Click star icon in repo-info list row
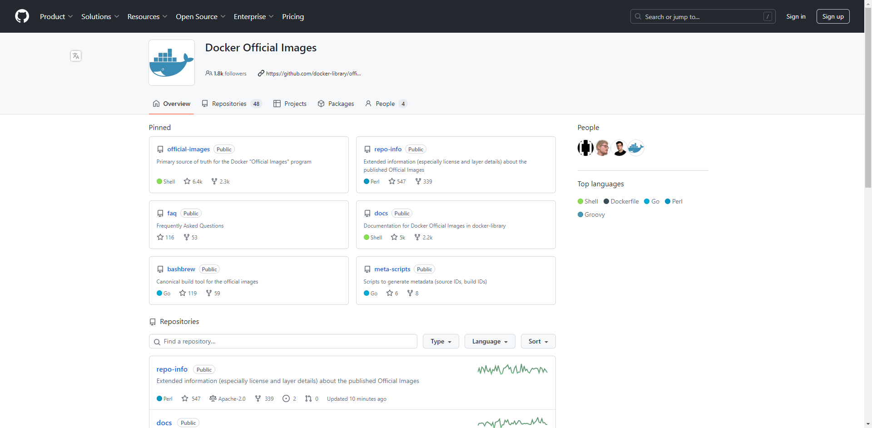Screen dimensions: 872x428 click(x=185, y=398)
